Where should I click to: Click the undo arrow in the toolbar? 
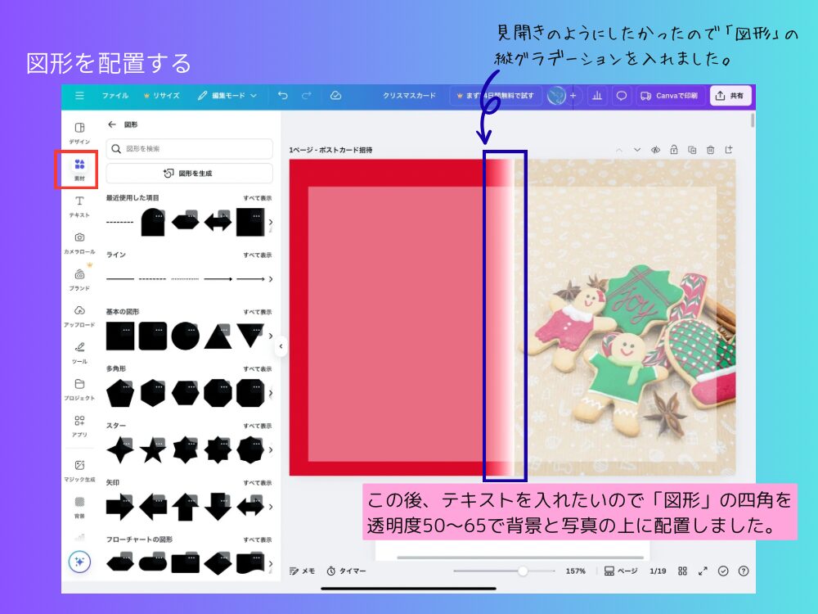click(x=282, y=96)
